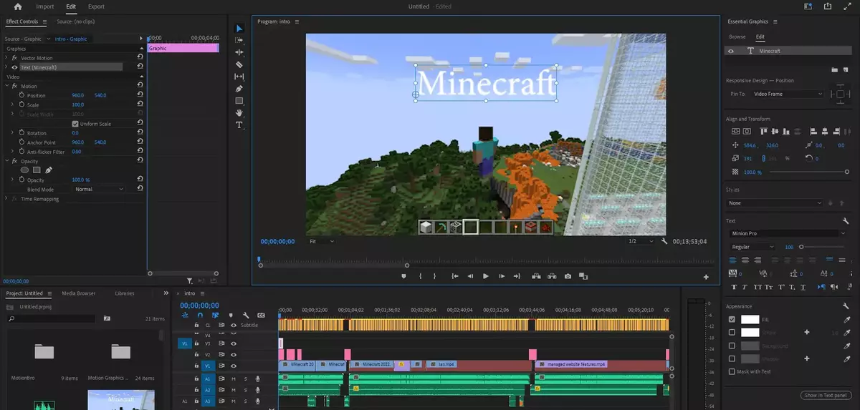Select the Pen tool in toolbar

point(239,89)
